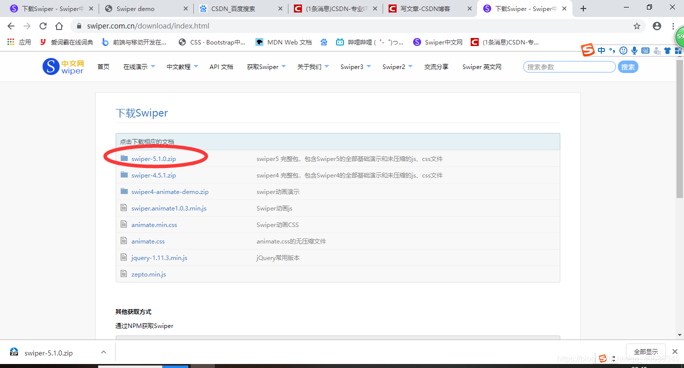The width and height of the screenshot is (684, 368).
Task: Open the 哔哩哔哩 bookmark
Action: (370, 42)
